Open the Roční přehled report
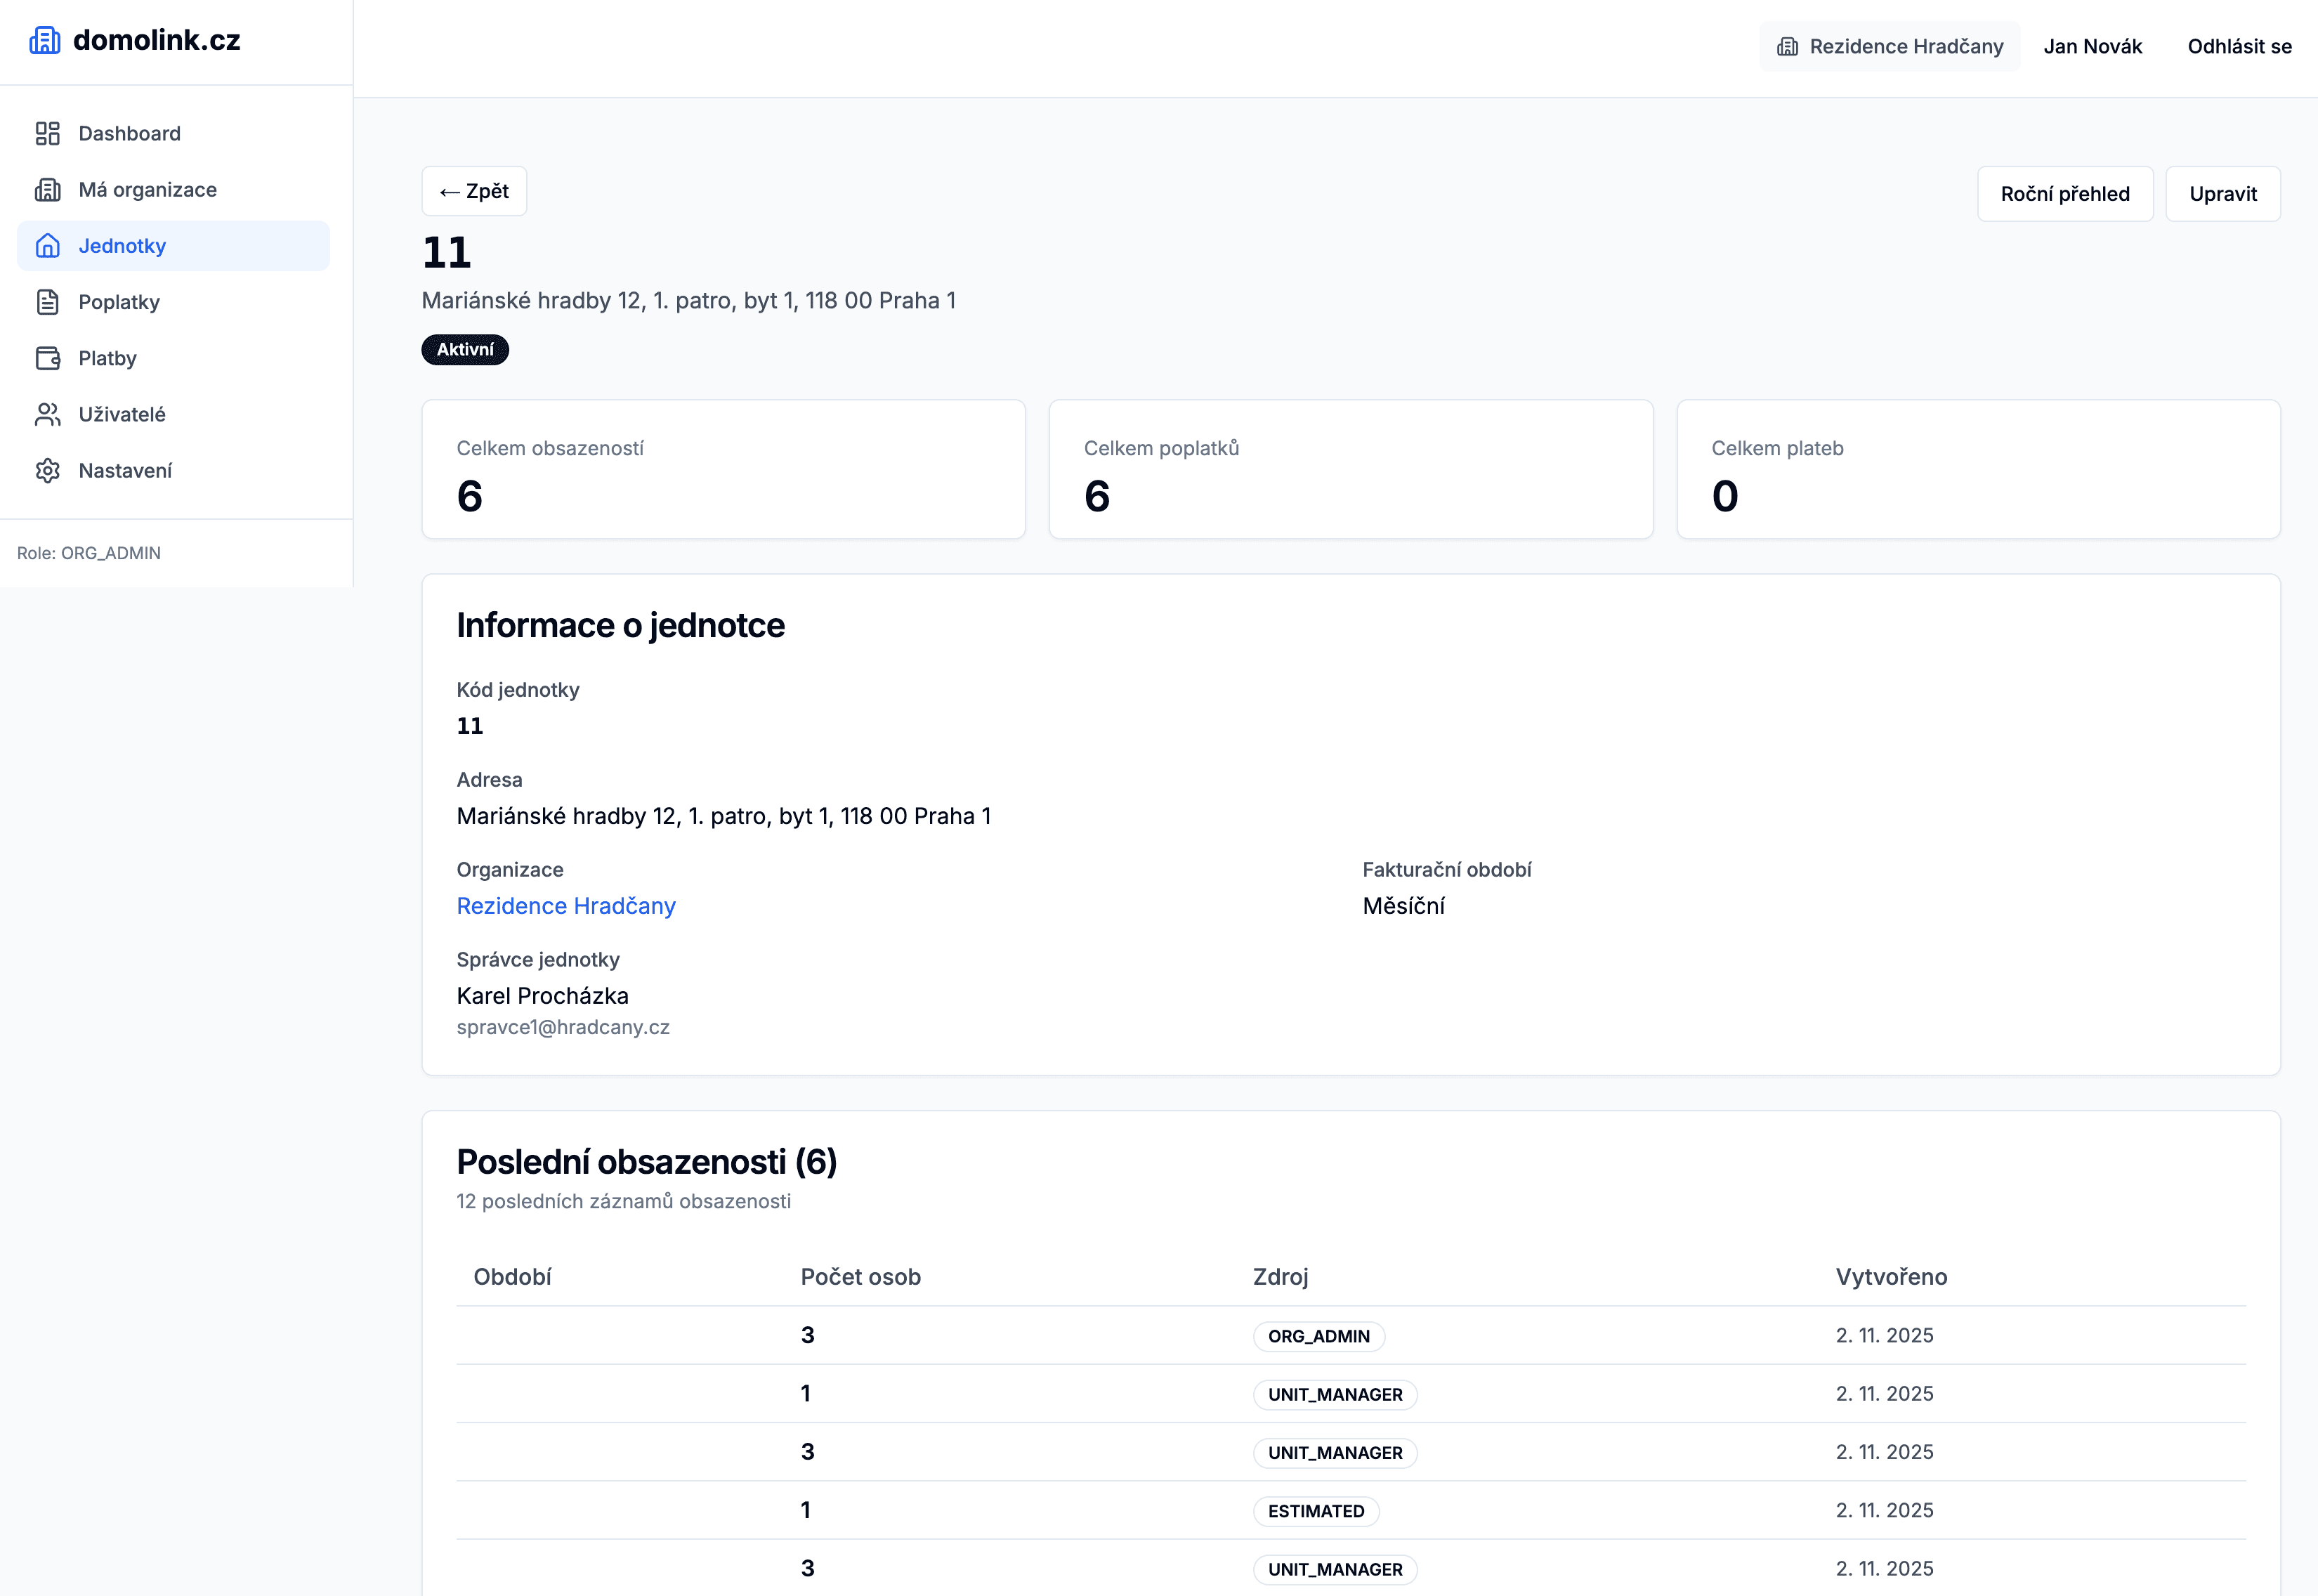 [2064, 193]
